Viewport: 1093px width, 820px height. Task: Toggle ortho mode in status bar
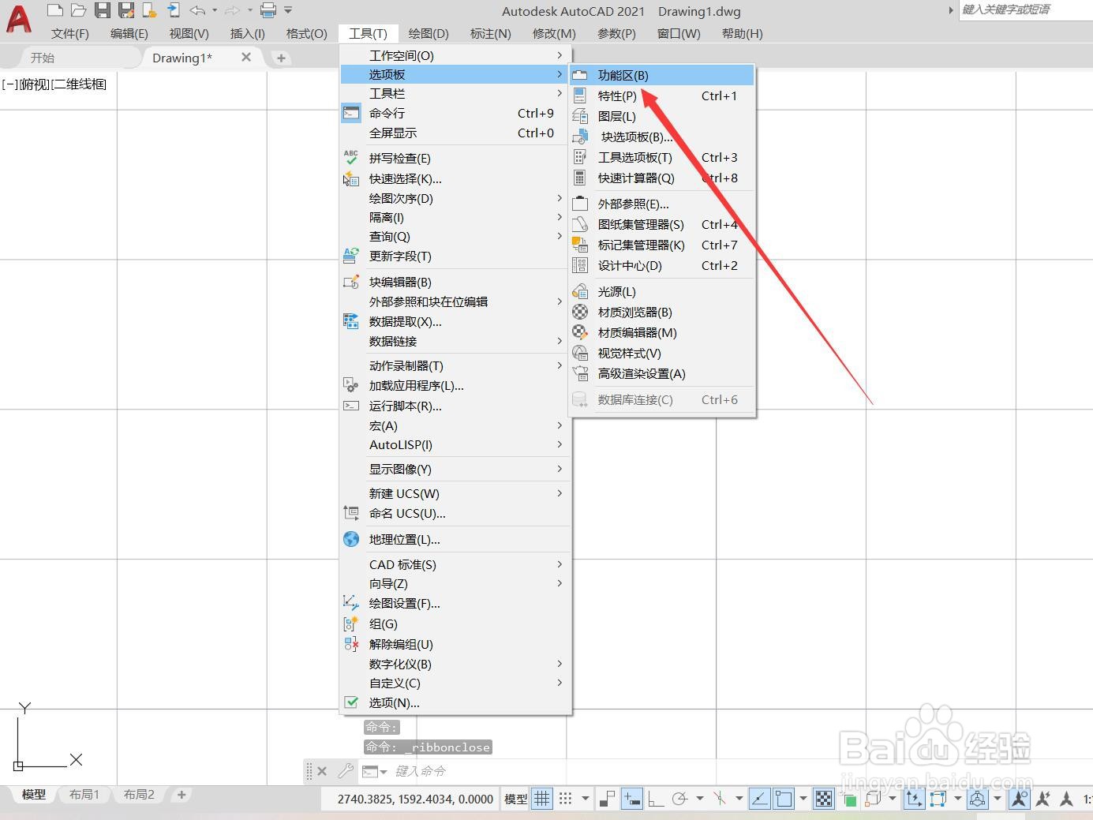click(656, 799)
